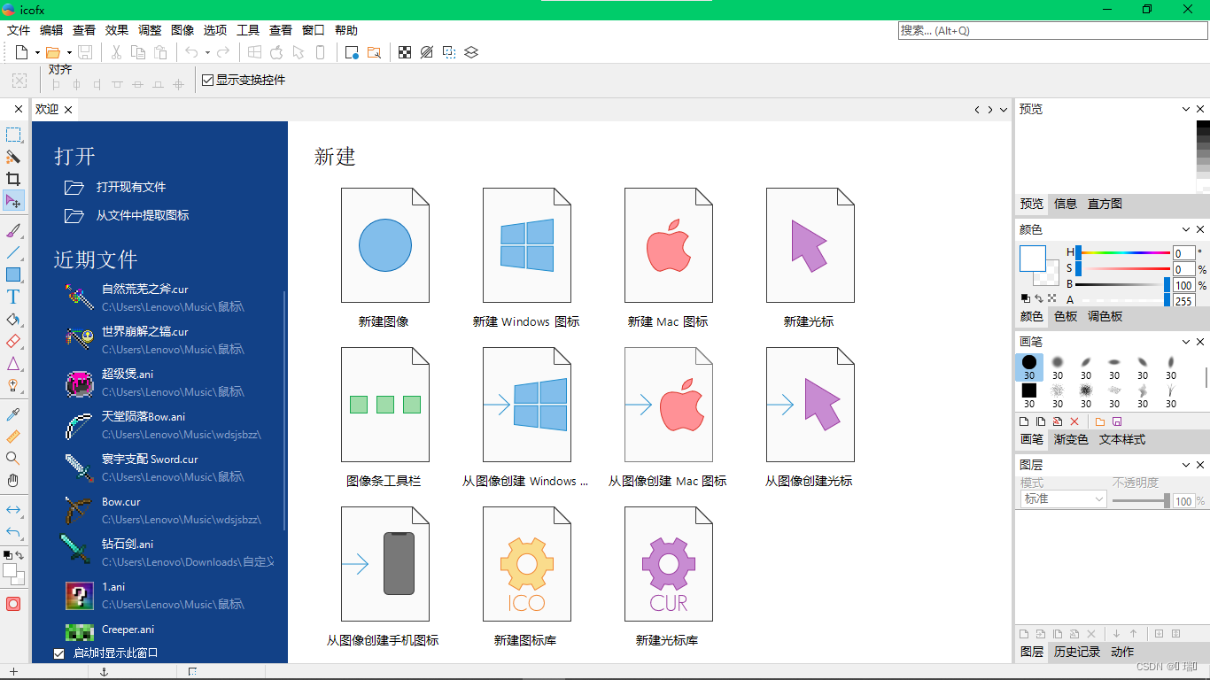Select the move tool in left toolbar
The height and width of the screenshot is (680, 1210).
(13, 201)
